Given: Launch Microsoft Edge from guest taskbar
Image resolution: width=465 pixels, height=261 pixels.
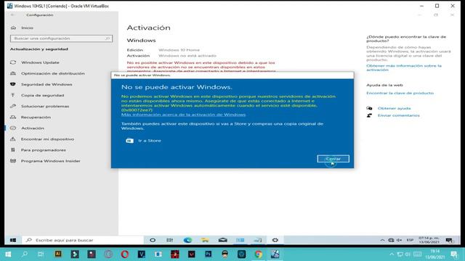Looking at the screenshot, I should coord(187,240).
